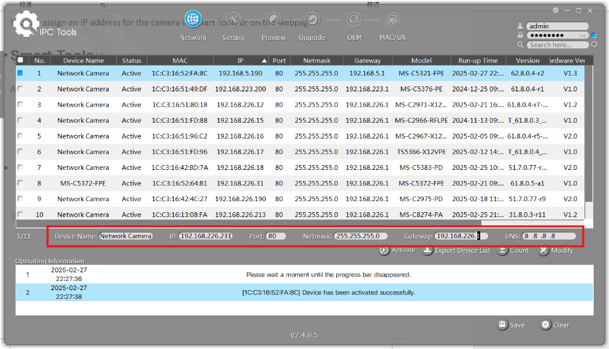Click the refresh icon beside search box

coord(594,45)
